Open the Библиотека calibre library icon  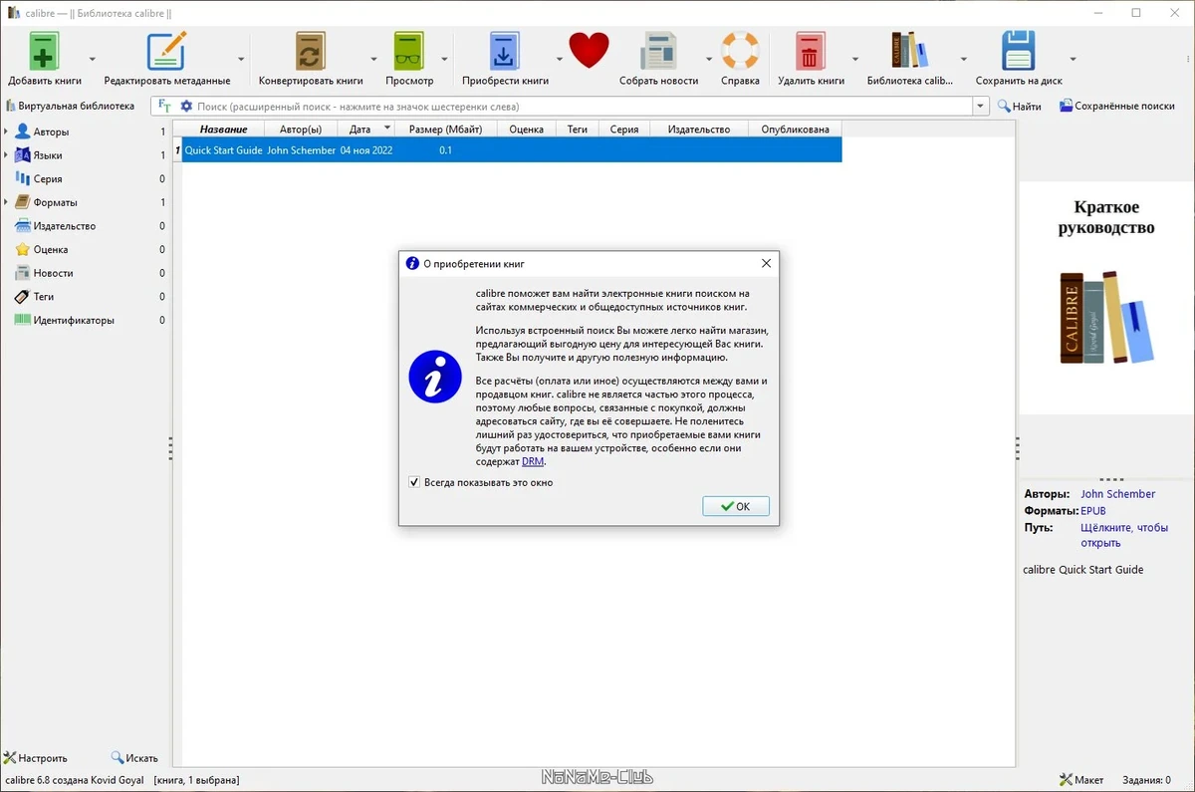pyautogui.click(x=909, y=51)
